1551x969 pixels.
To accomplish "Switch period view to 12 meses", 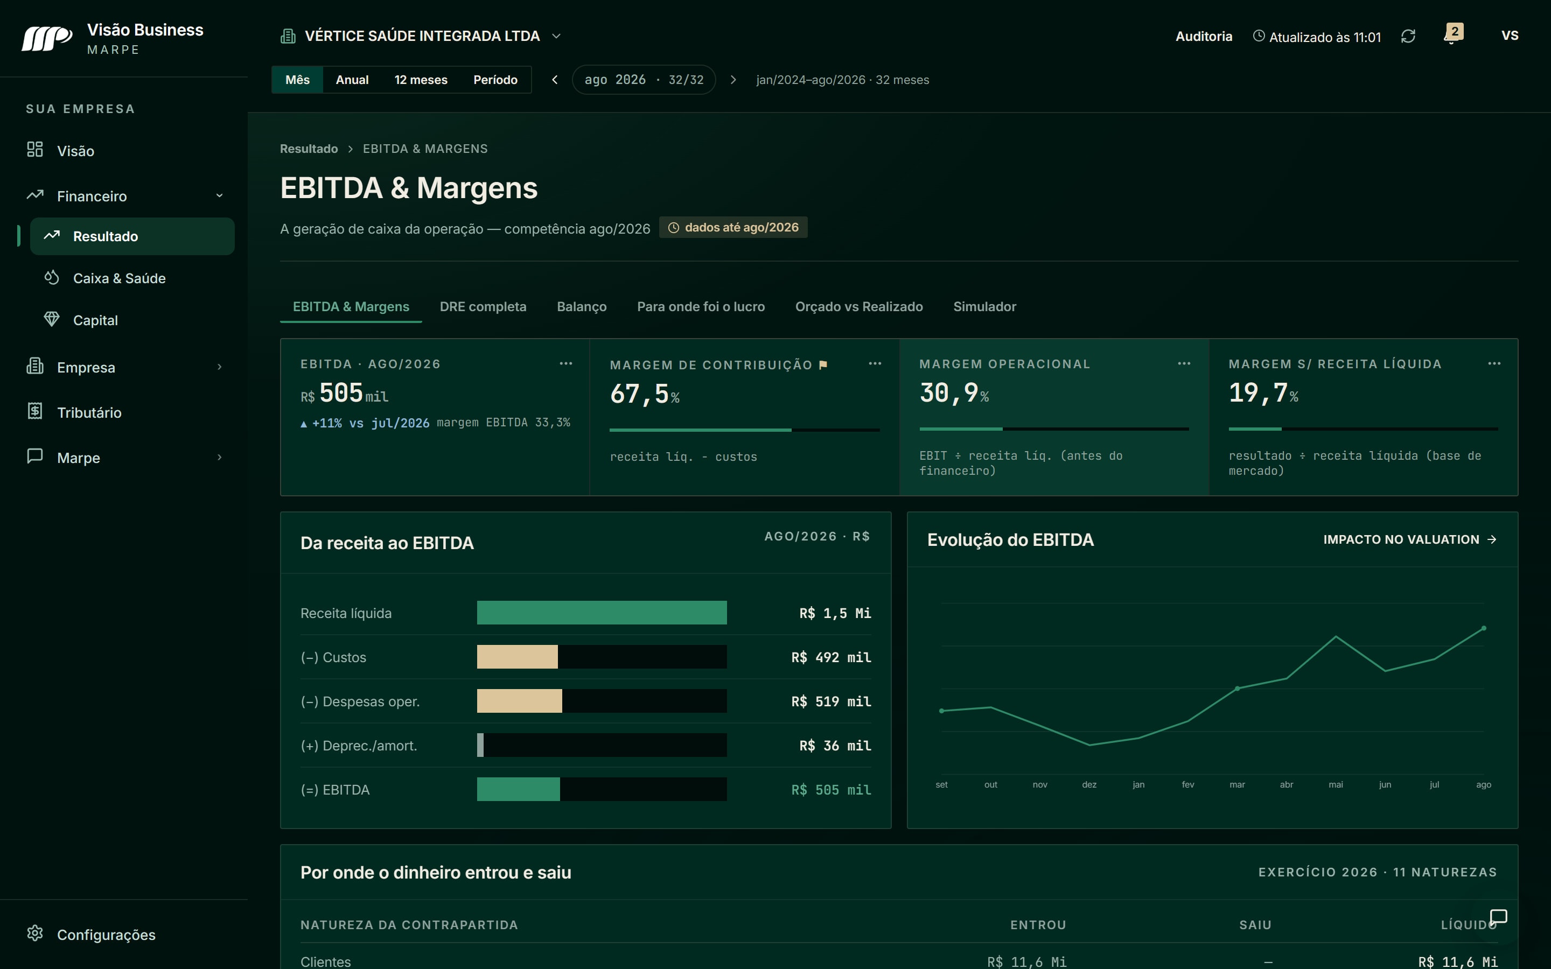I will tap(421, 80).
